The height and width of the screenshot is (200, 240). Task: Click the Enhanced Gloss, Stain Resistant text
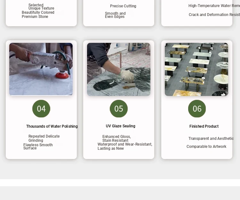point(116,138)
